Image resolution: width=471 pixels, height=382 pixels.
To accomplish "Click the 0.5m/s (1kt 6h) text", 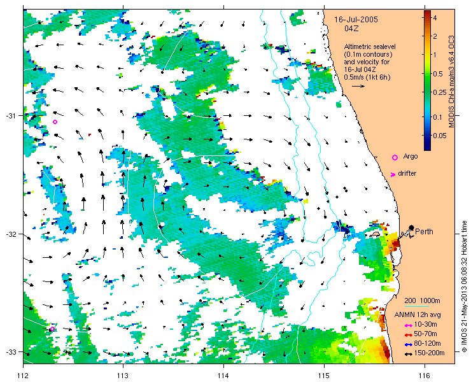I will point(367,77).
